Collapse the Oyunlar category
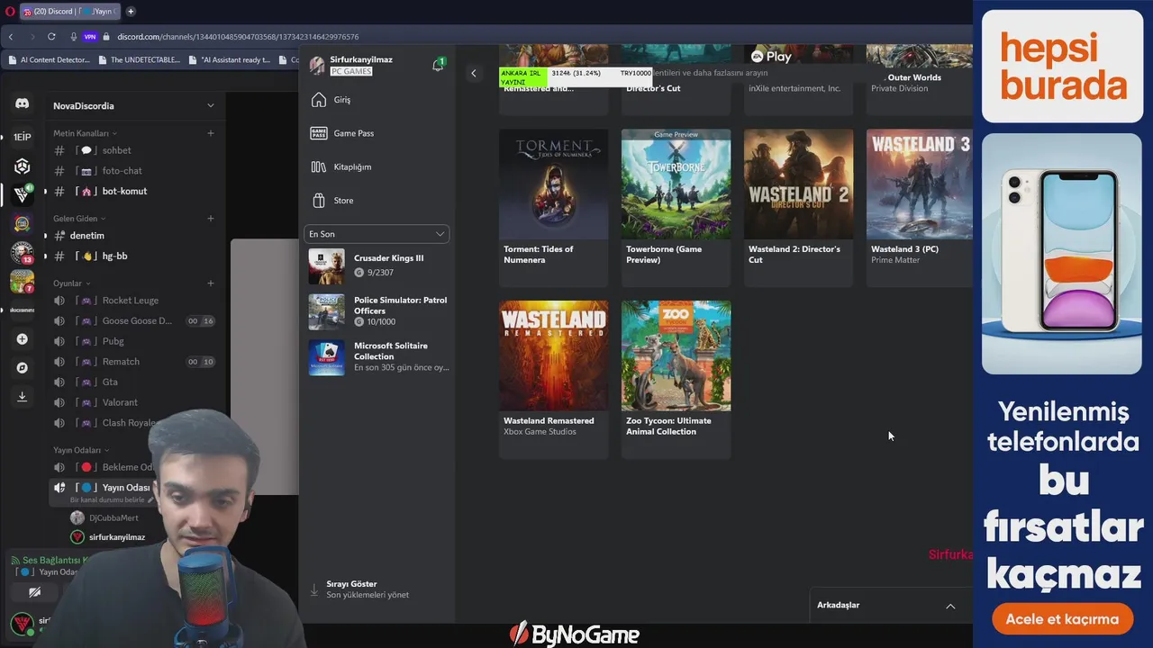1153x648 pixels. click(71, 283)
